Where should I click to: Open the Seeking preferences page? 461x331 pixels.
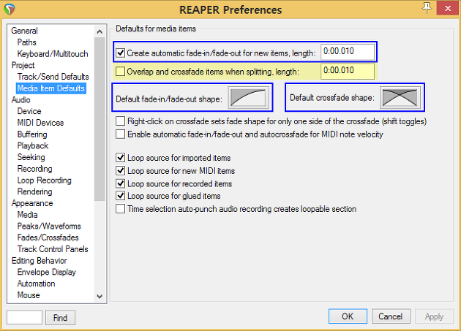click(31, 157)
